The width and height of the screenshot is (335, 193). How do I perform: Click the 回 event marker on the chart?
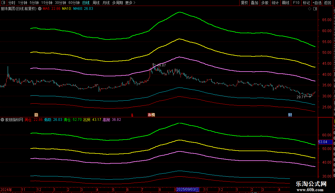click(x=36, y=115)
